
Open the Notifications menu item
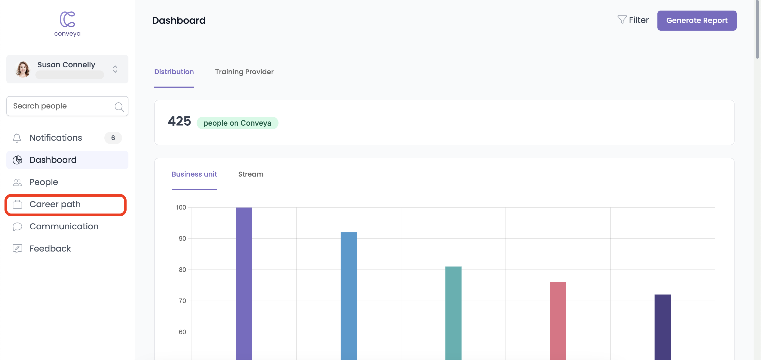[67, 138]
